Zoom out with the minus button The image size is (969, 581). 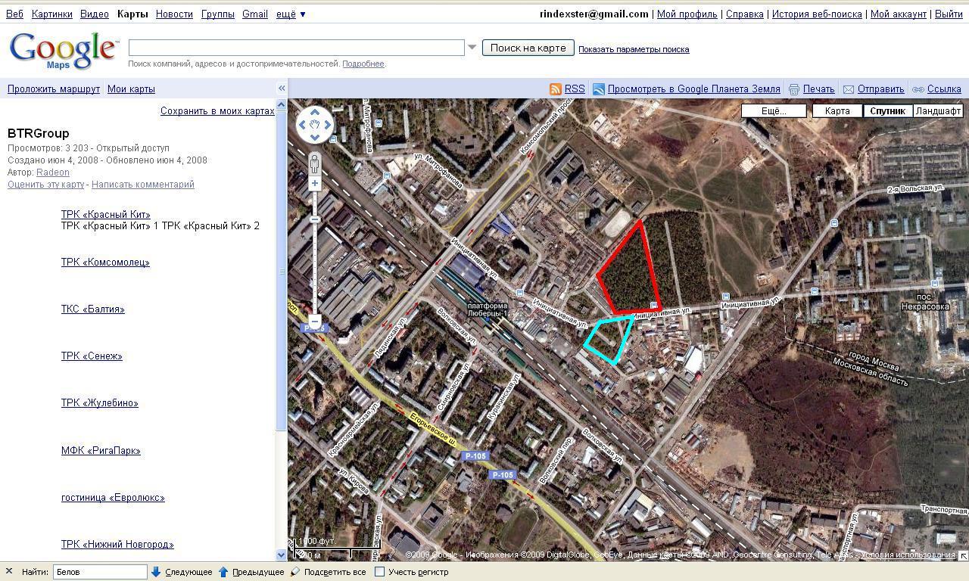coord(315,320)
